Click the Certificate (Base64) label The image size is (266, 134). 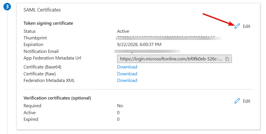[x=42, y=67]
